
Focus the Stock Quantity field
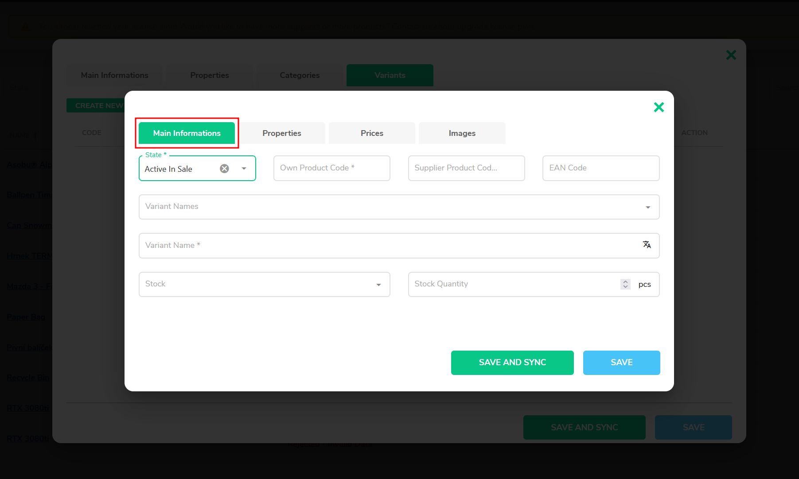tap(534, 284)
